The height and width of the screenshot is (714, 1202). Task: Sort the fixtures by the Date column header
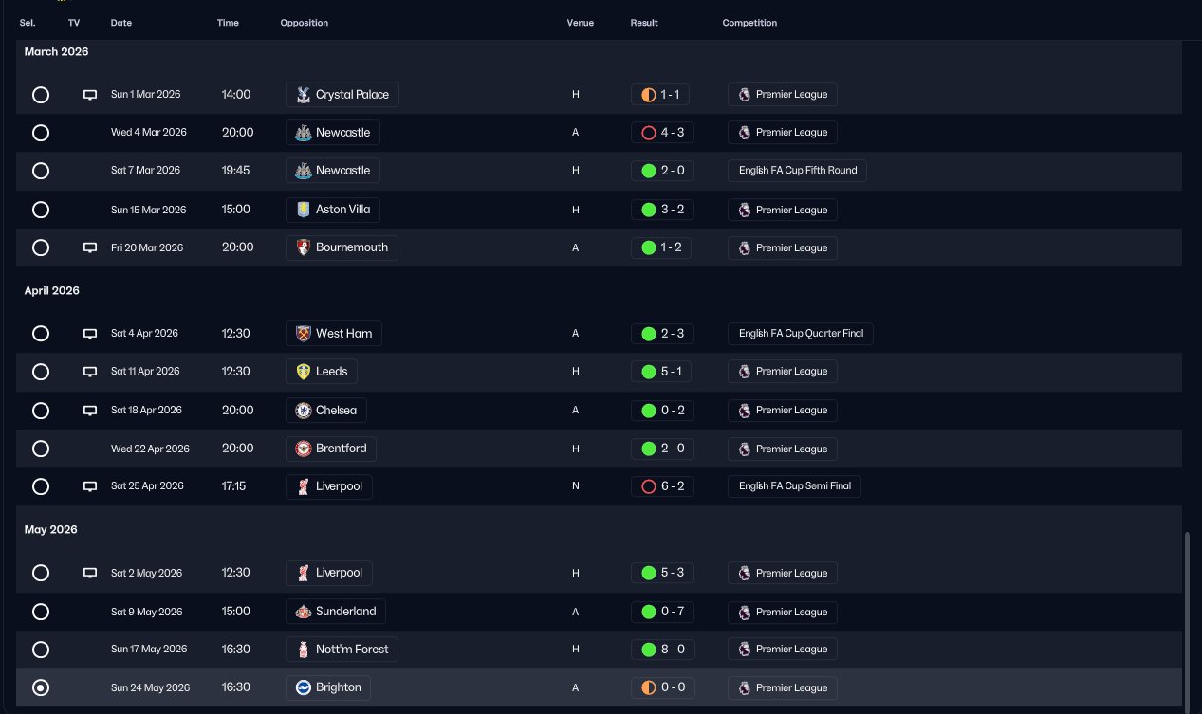pyautogui.click(x=121, y=23)
